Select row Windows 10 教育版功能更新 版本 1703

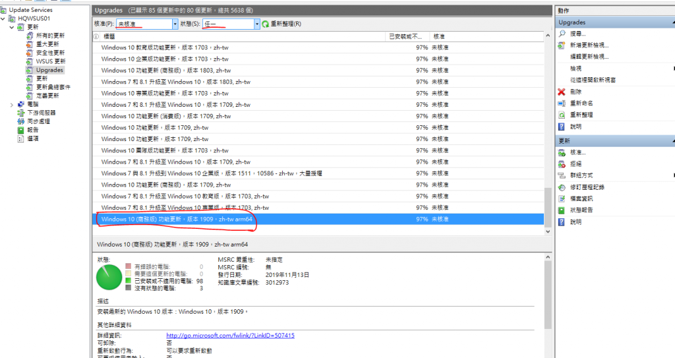[x=318, y=47]
